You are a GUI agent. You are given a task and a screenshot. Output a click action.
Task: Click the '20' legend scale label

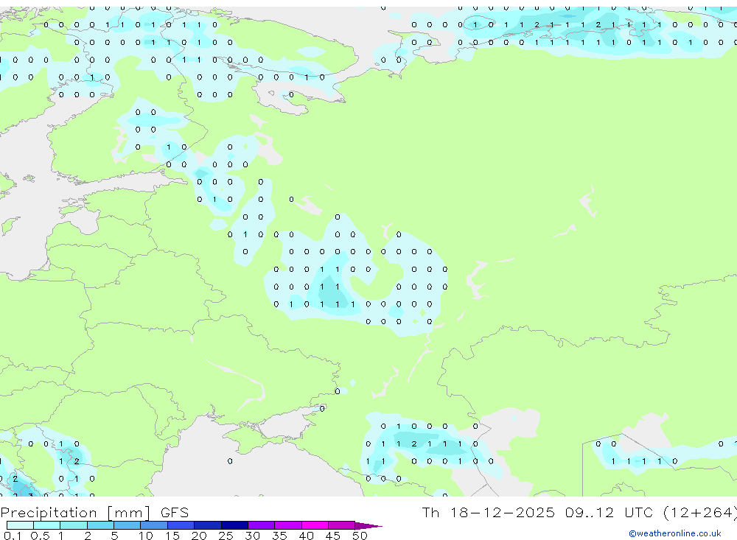coord(199,536)
